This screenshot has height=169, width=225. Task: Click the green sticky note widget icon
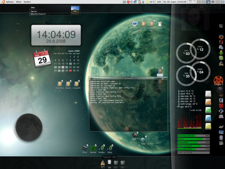208,110
